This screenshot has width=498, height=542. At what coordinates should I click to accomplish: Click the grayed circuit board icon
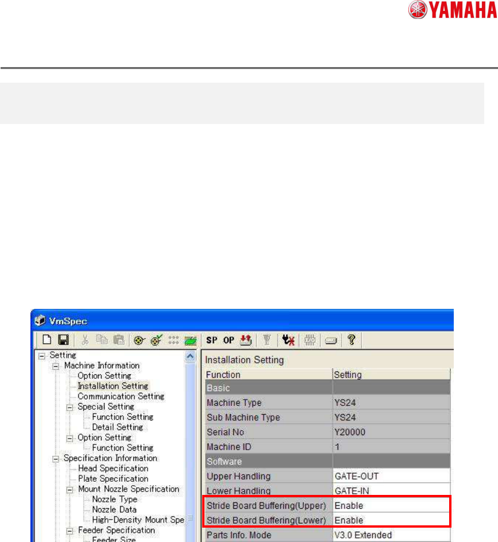coord(310,340)
